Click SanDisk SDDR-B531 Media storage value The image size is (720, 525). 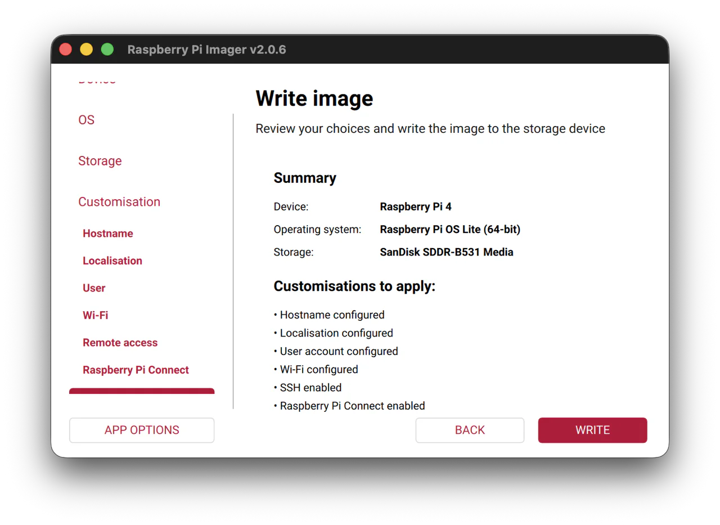(447, 252)
